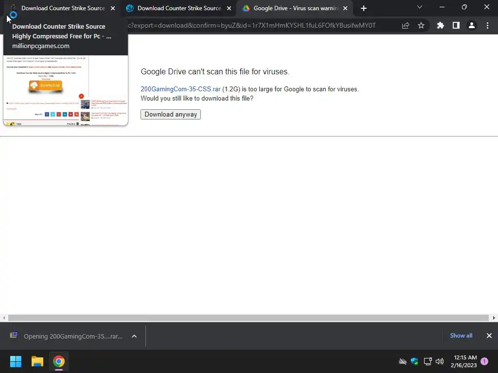Image resolution: width=498 pixels, height=373 pixels.
Task: Click the tab preview thumbnail of millionpcgames.com
Action: 66,90
